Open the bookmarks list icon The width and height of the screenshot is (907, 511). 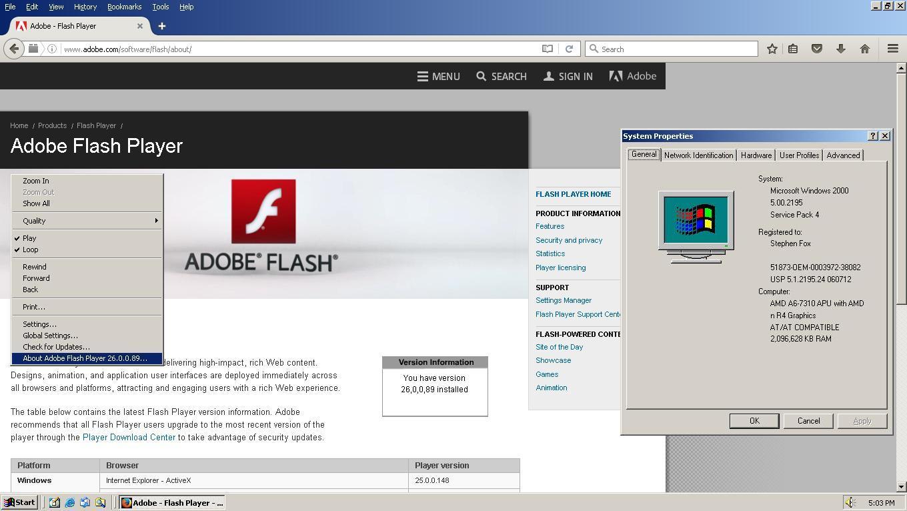[793, 49]
